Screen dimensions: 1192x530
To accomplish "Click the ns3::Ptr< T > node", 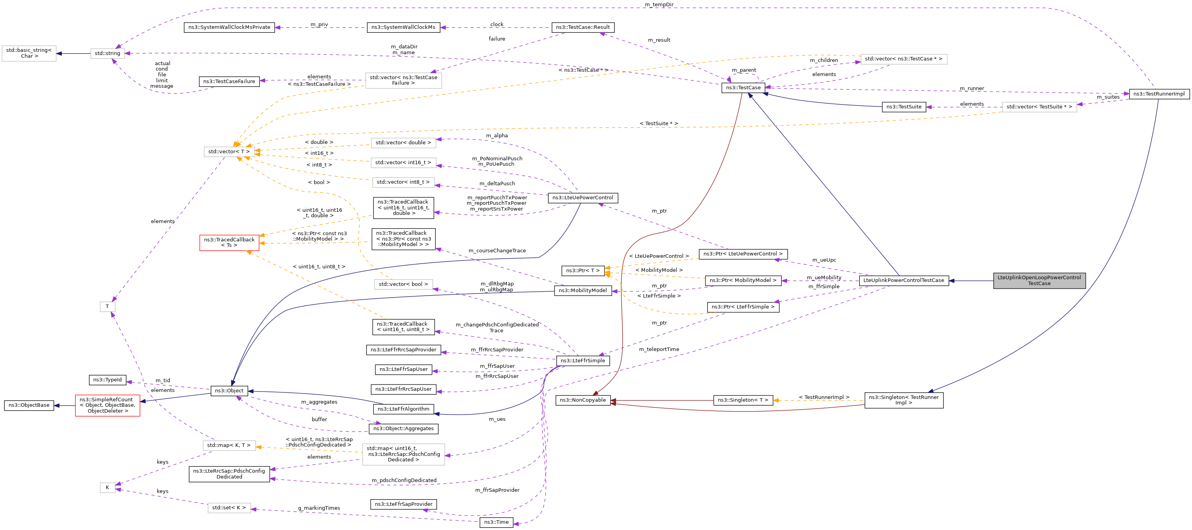I will [x=583, y=271].
